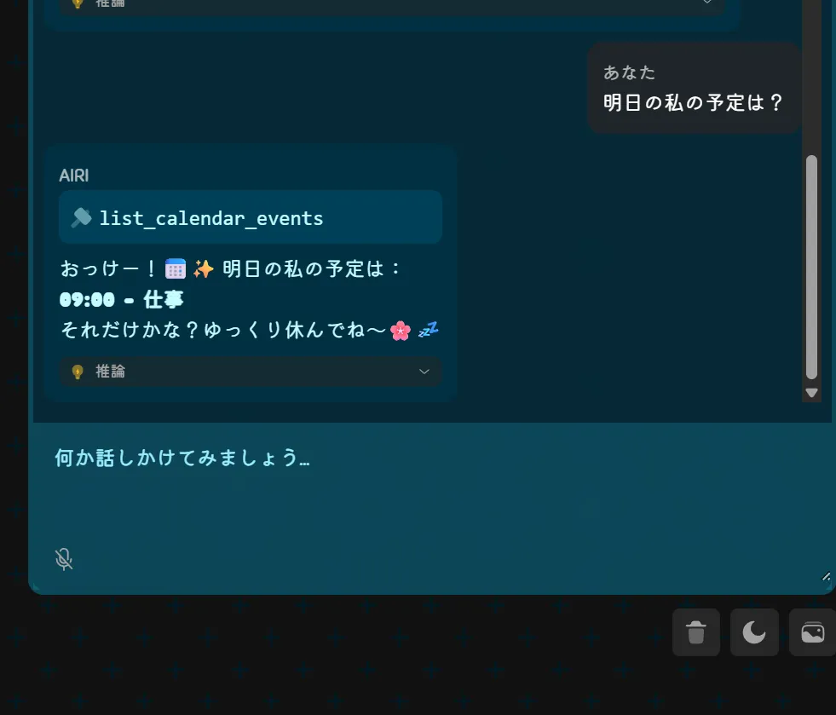Image resolution: width=836 pixels, height=715 pixels.
Task: Click the lightbulb icon next to 推論
Action: [78, 372]
